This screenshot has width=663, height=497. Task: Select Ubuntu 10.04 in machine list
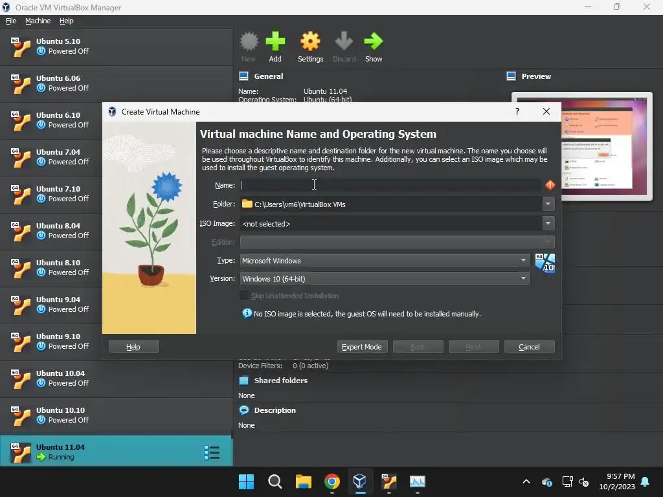click(x=117, y=378)
